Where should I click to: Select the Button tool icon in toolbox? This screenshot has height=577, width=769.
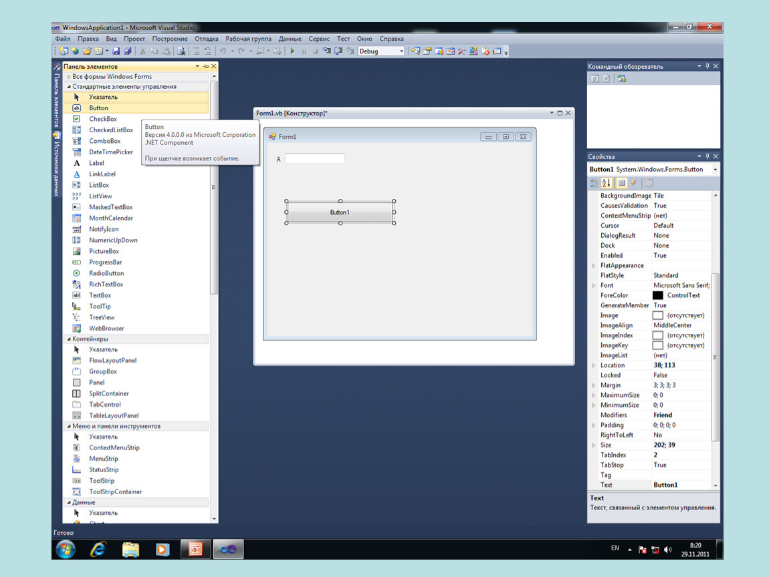tap(76, 108)
